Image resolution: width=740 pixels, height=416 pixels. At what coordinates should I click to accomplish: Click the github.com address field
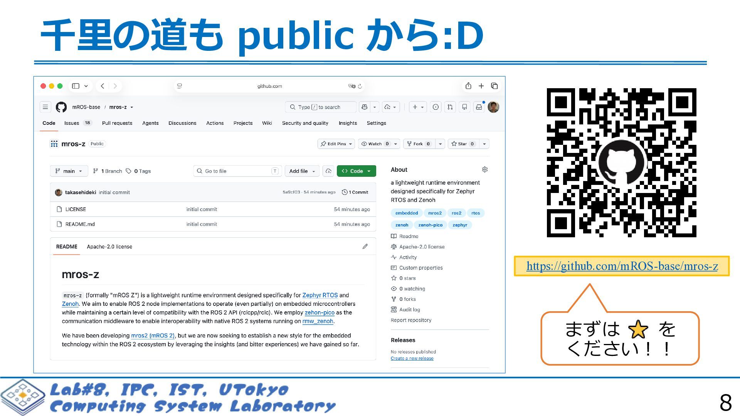[269, 86]
